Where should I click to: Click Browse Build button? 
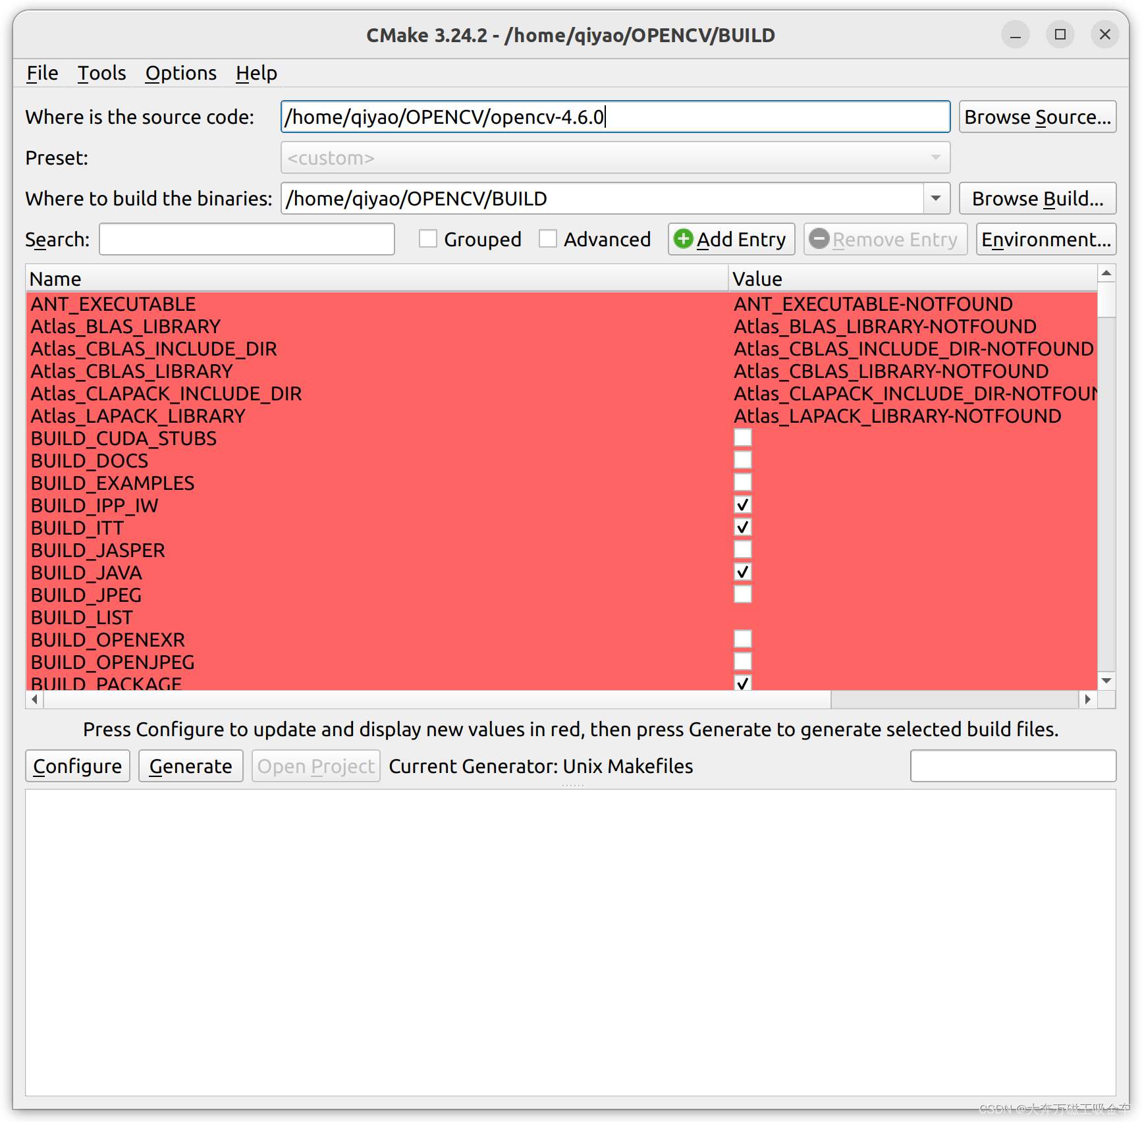tap(1037, 198)
